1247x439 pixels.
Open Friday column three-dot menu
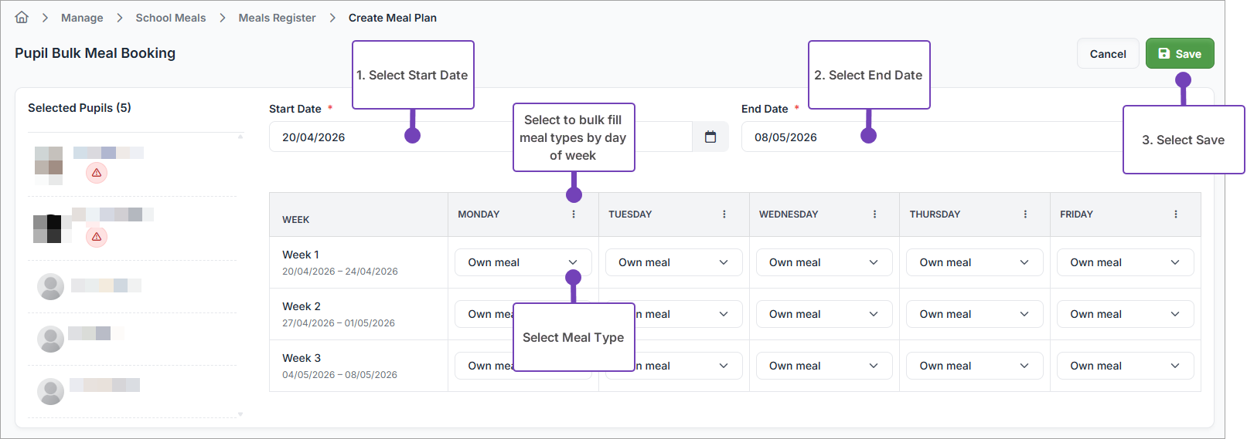[1175, 214]
